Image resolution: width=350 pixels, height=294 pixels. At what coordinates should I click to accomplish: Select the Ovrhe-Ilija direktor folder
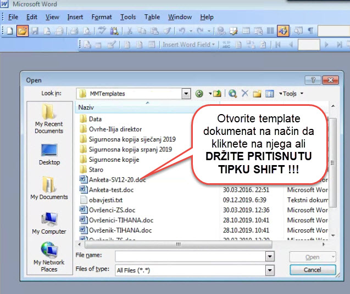111,129
